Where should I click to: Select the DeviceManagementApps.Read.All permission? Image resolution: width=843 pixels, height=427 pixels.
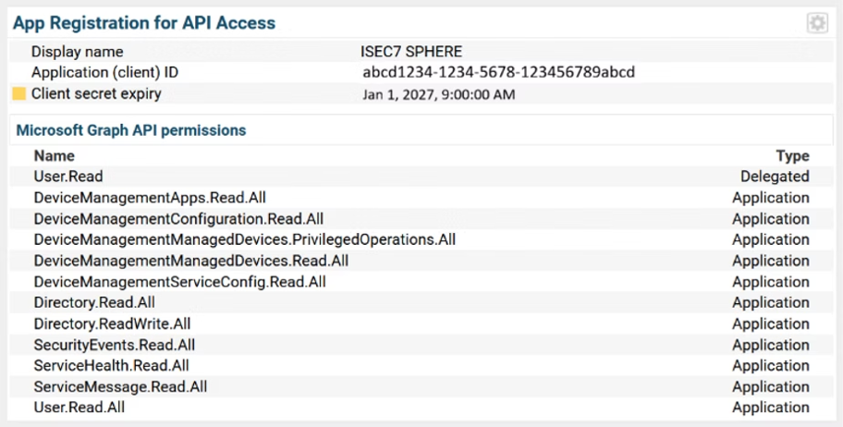150,197
